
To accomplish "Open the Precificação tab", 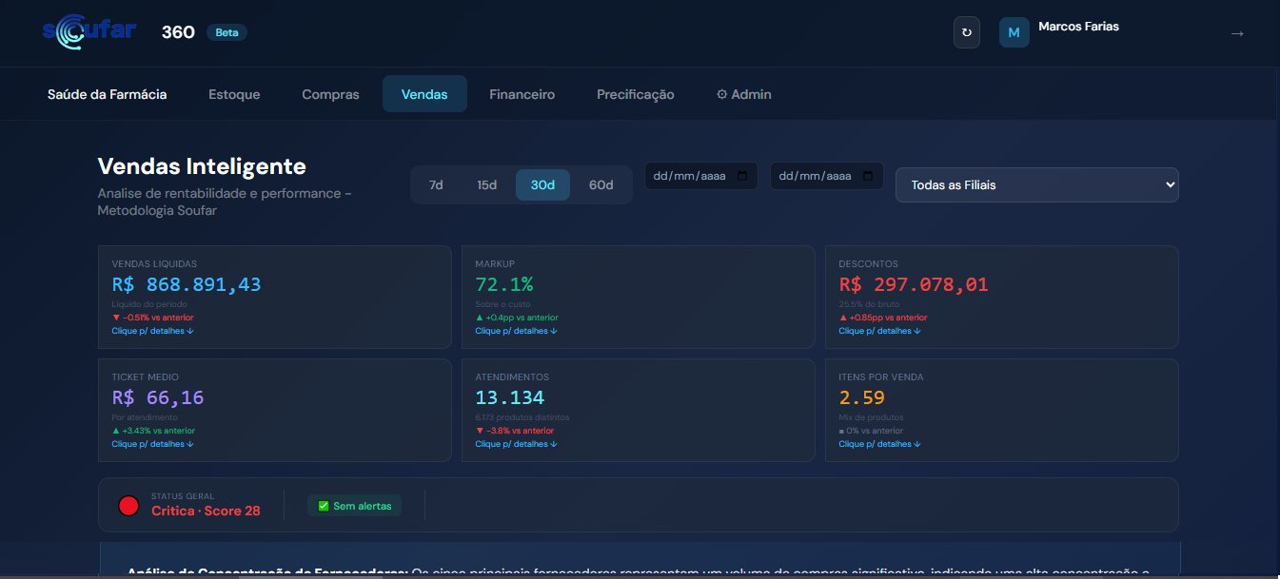I will 635,94.
